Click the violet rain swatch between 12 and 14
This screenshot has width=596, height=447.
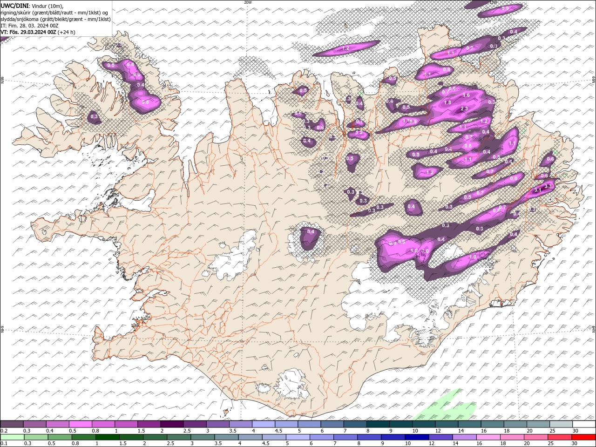point(440,437)
